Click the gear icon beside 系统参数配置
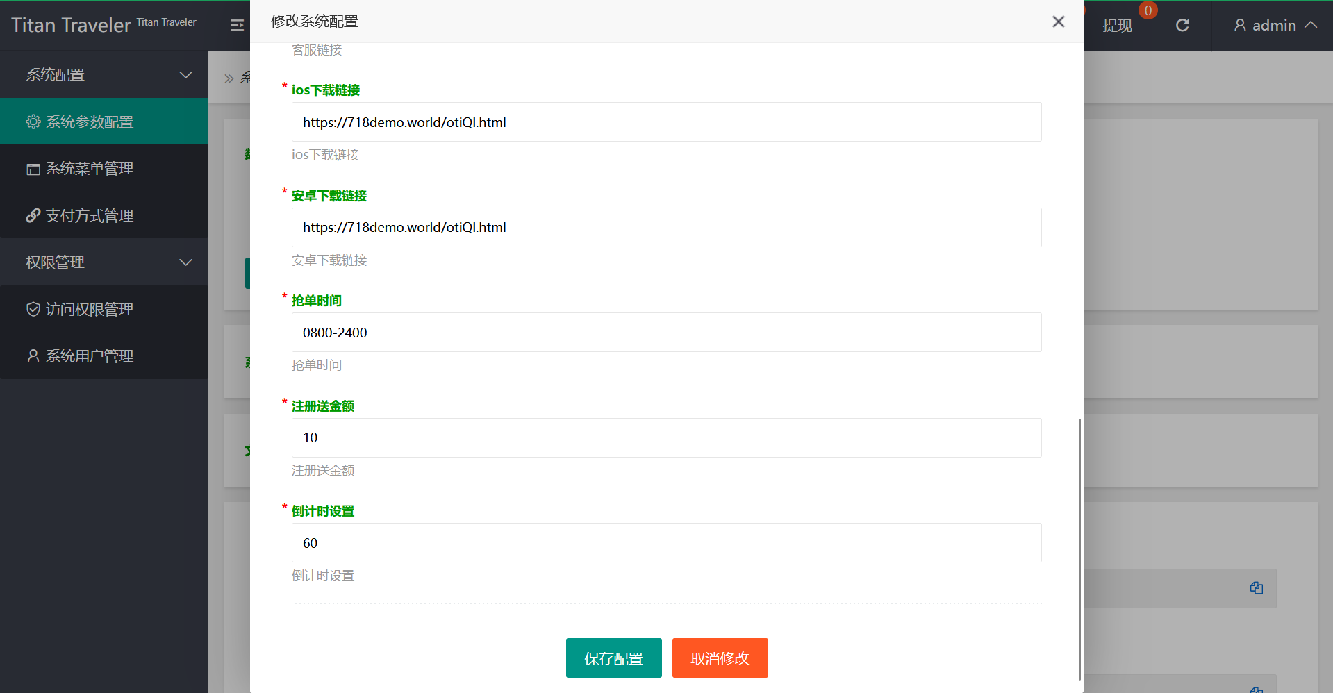Screen dimensions: 1333x693 pos(33,122)
